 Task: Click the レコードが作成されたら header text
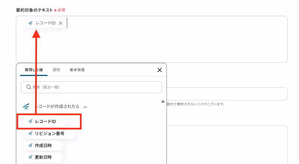click(x=58, y=106)
